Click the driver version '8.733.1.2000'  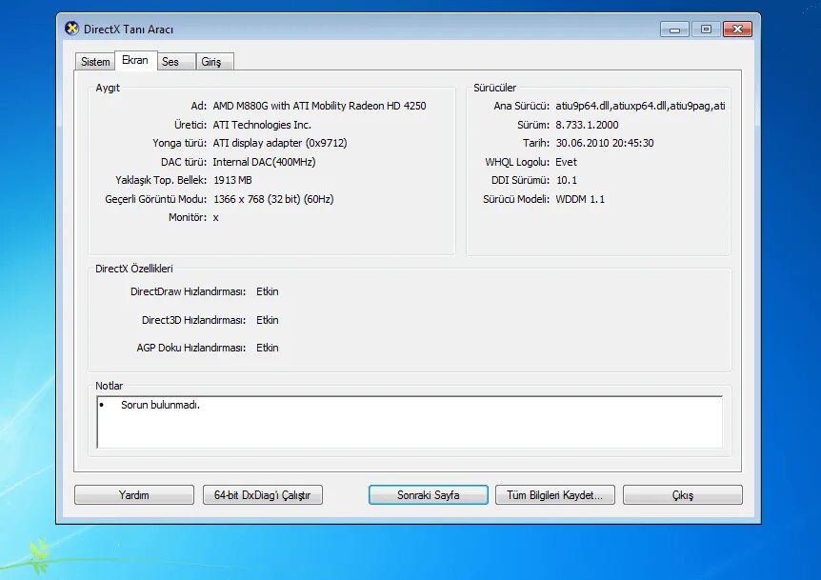coord(587,125)
